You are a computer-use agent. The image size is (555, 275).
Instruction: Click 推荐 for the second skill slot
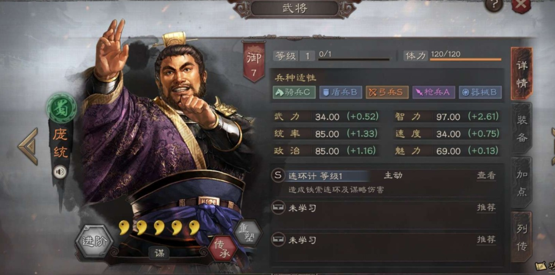tap(486, 207)
